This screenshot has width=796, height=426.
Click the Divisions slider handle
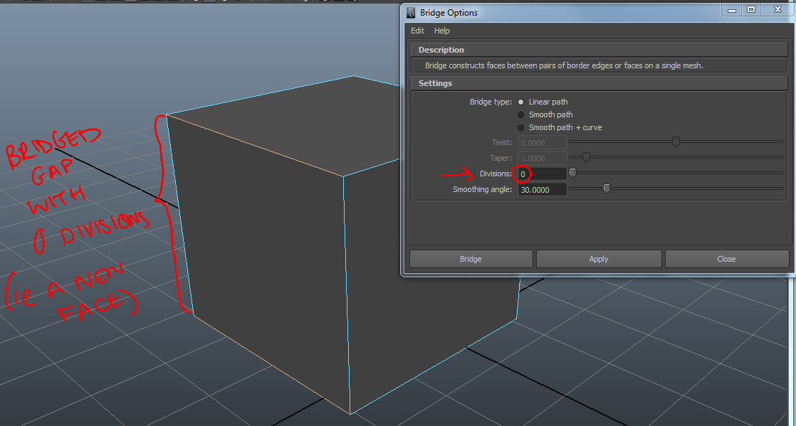click(x=572, y=173)
